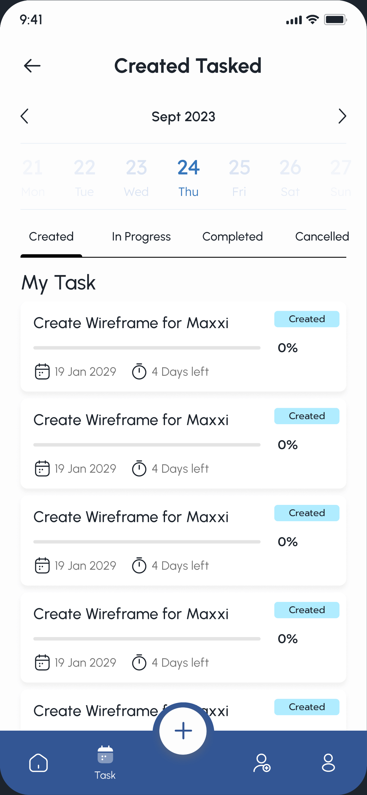Switch to the Completed tab
The height and width of the screenshot is (795, 367).
(232, 237)
